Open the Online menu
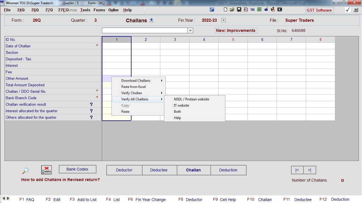The image size is (362, 203). click(x=113, y=10)
